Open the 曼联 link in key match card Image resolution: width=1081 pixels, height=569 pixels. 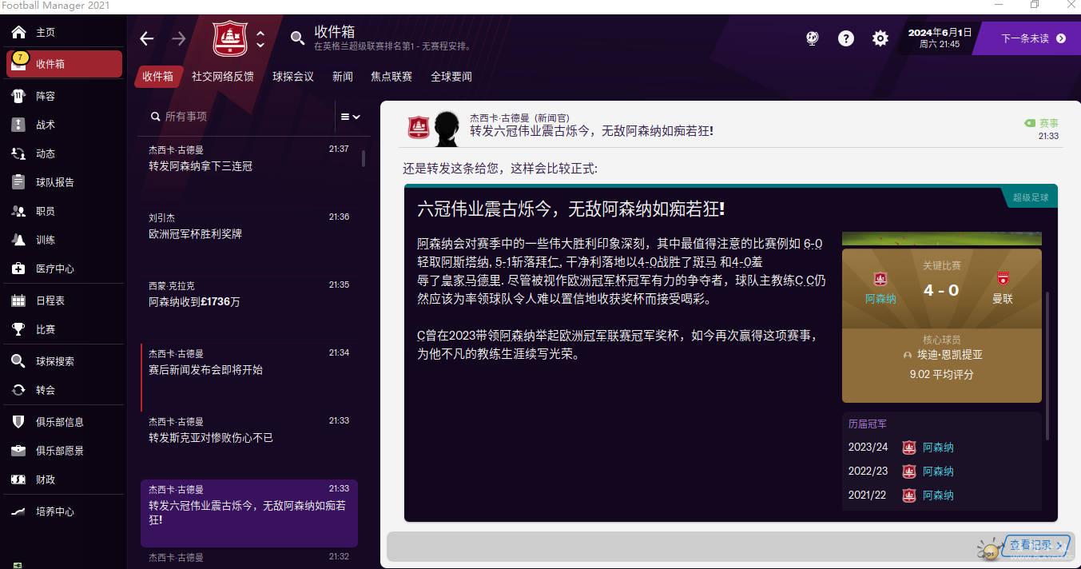click(x=1003, y=299)
